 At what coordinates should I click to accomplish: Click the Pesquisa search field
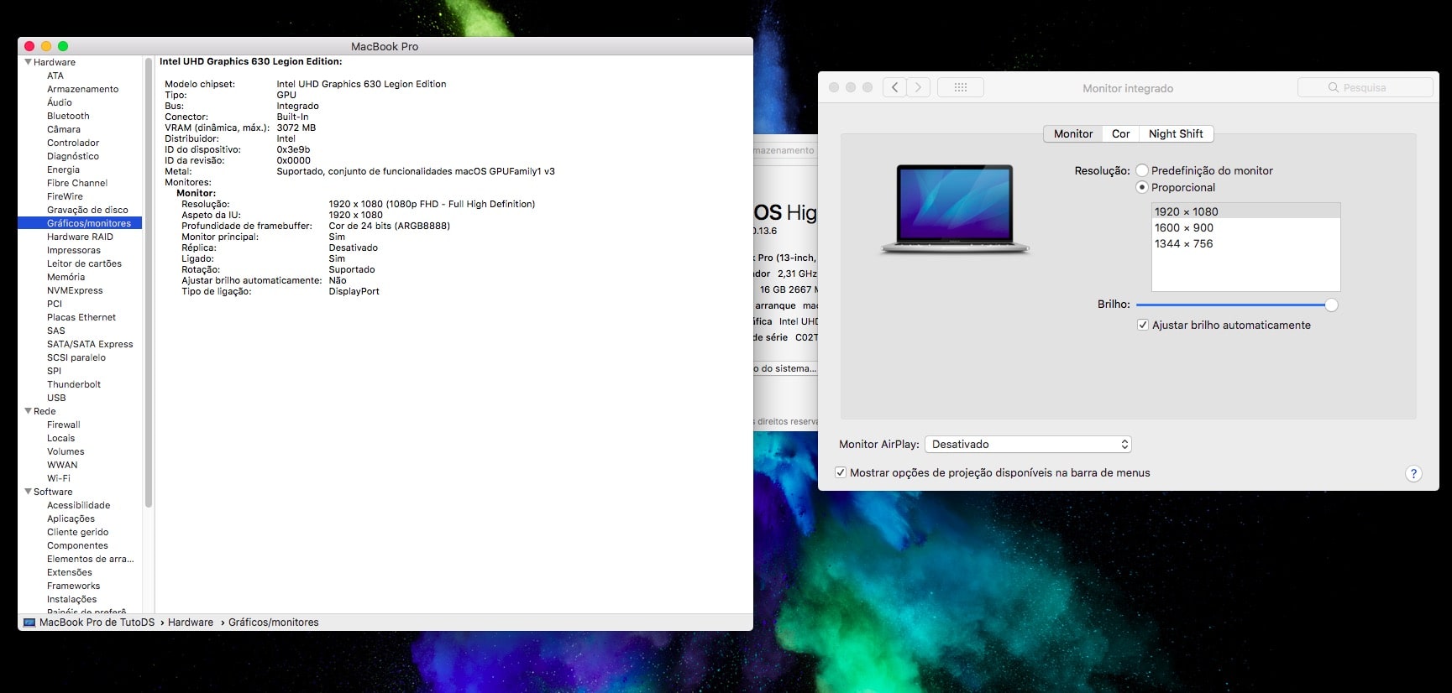1366,87
